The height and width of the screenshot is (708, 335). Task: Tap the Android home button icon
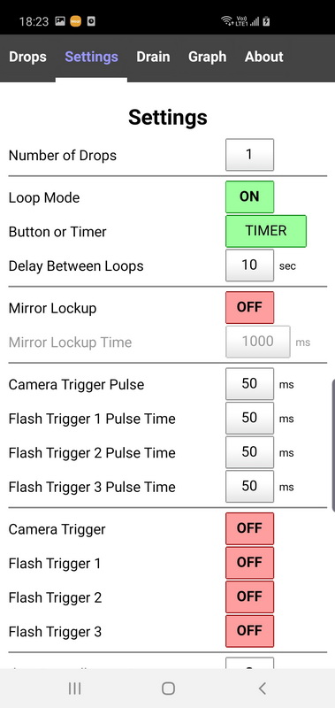168,689
